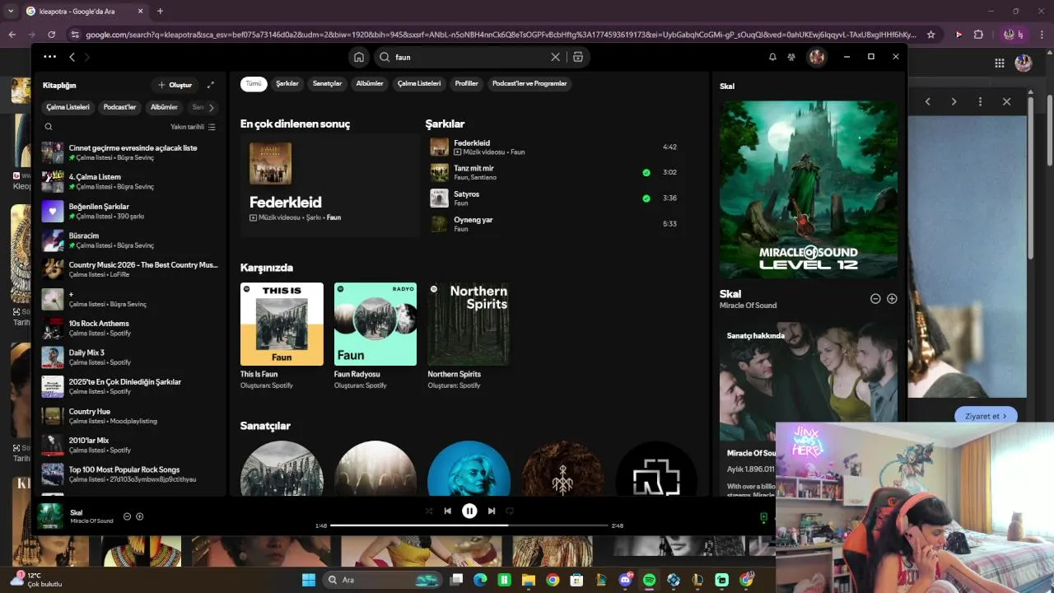Open Beğenilen Şarkılar liked songs
This screenshot has height=593, width=1054.
[x=130, y=211]
